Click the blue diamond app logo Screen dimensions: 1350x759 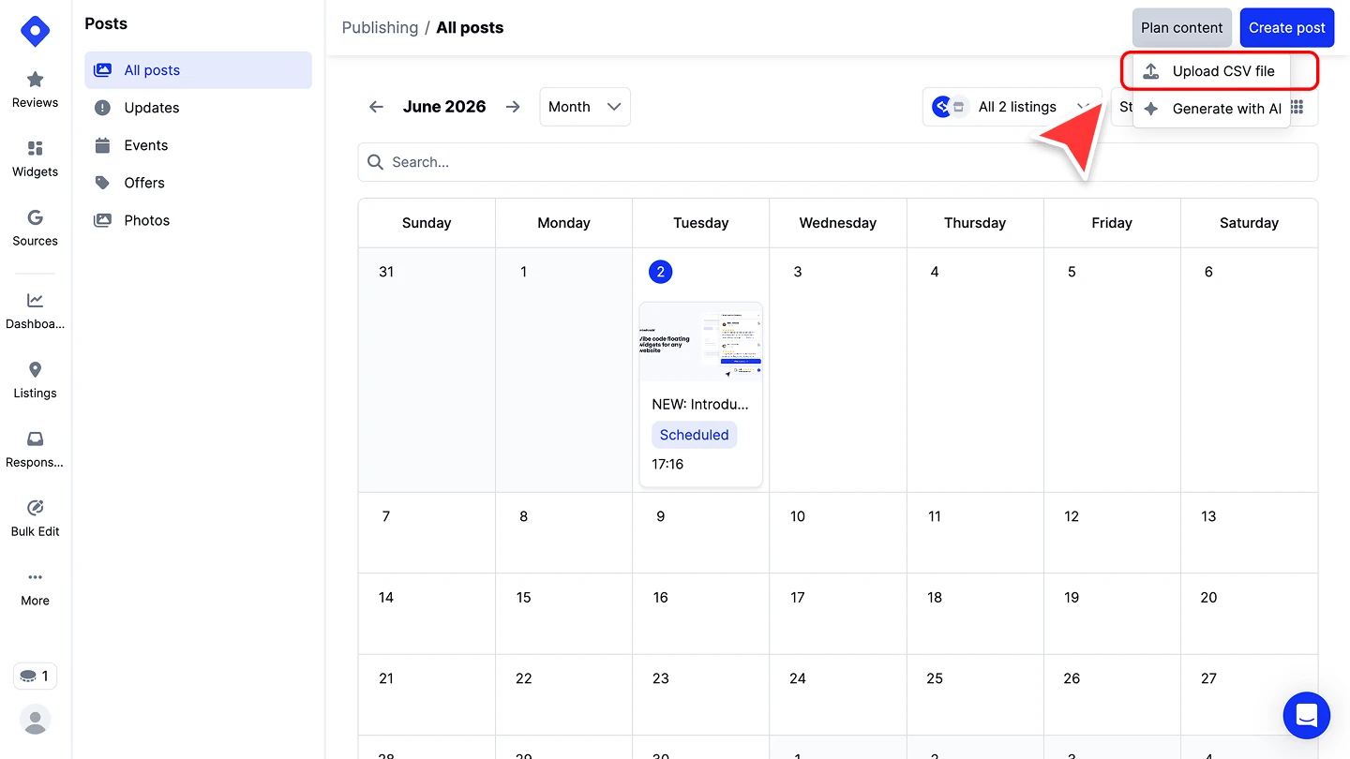(35, 31)
